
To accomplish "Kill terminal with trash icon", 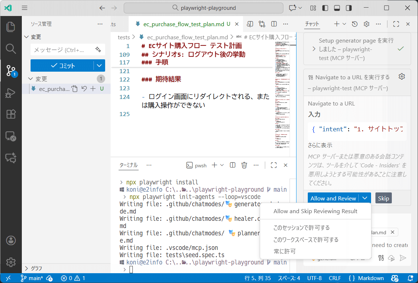I will pyautogui.click(x=244, y=165).
